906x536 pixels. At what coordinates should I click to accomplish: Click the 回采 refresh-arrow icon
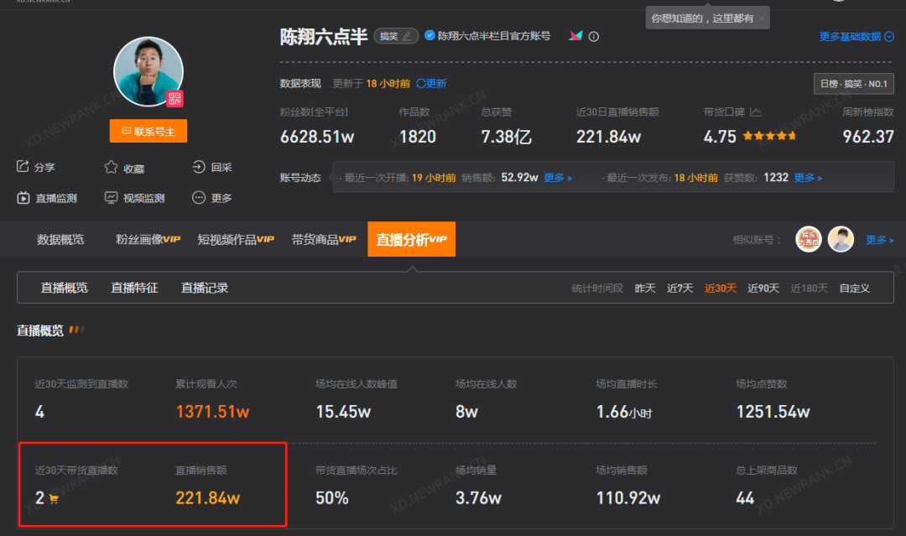pyautogui.click(x=198, y=167)
